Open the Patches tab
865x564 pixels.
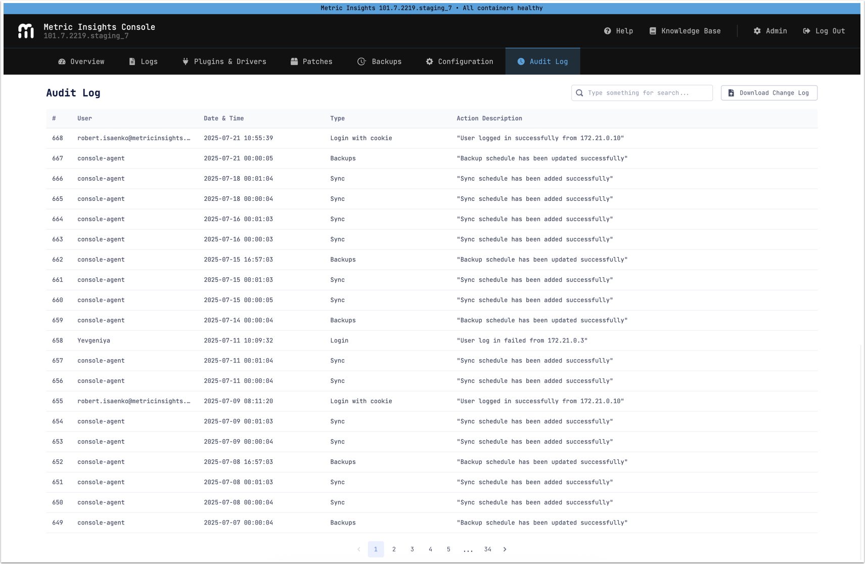[311, 62]
